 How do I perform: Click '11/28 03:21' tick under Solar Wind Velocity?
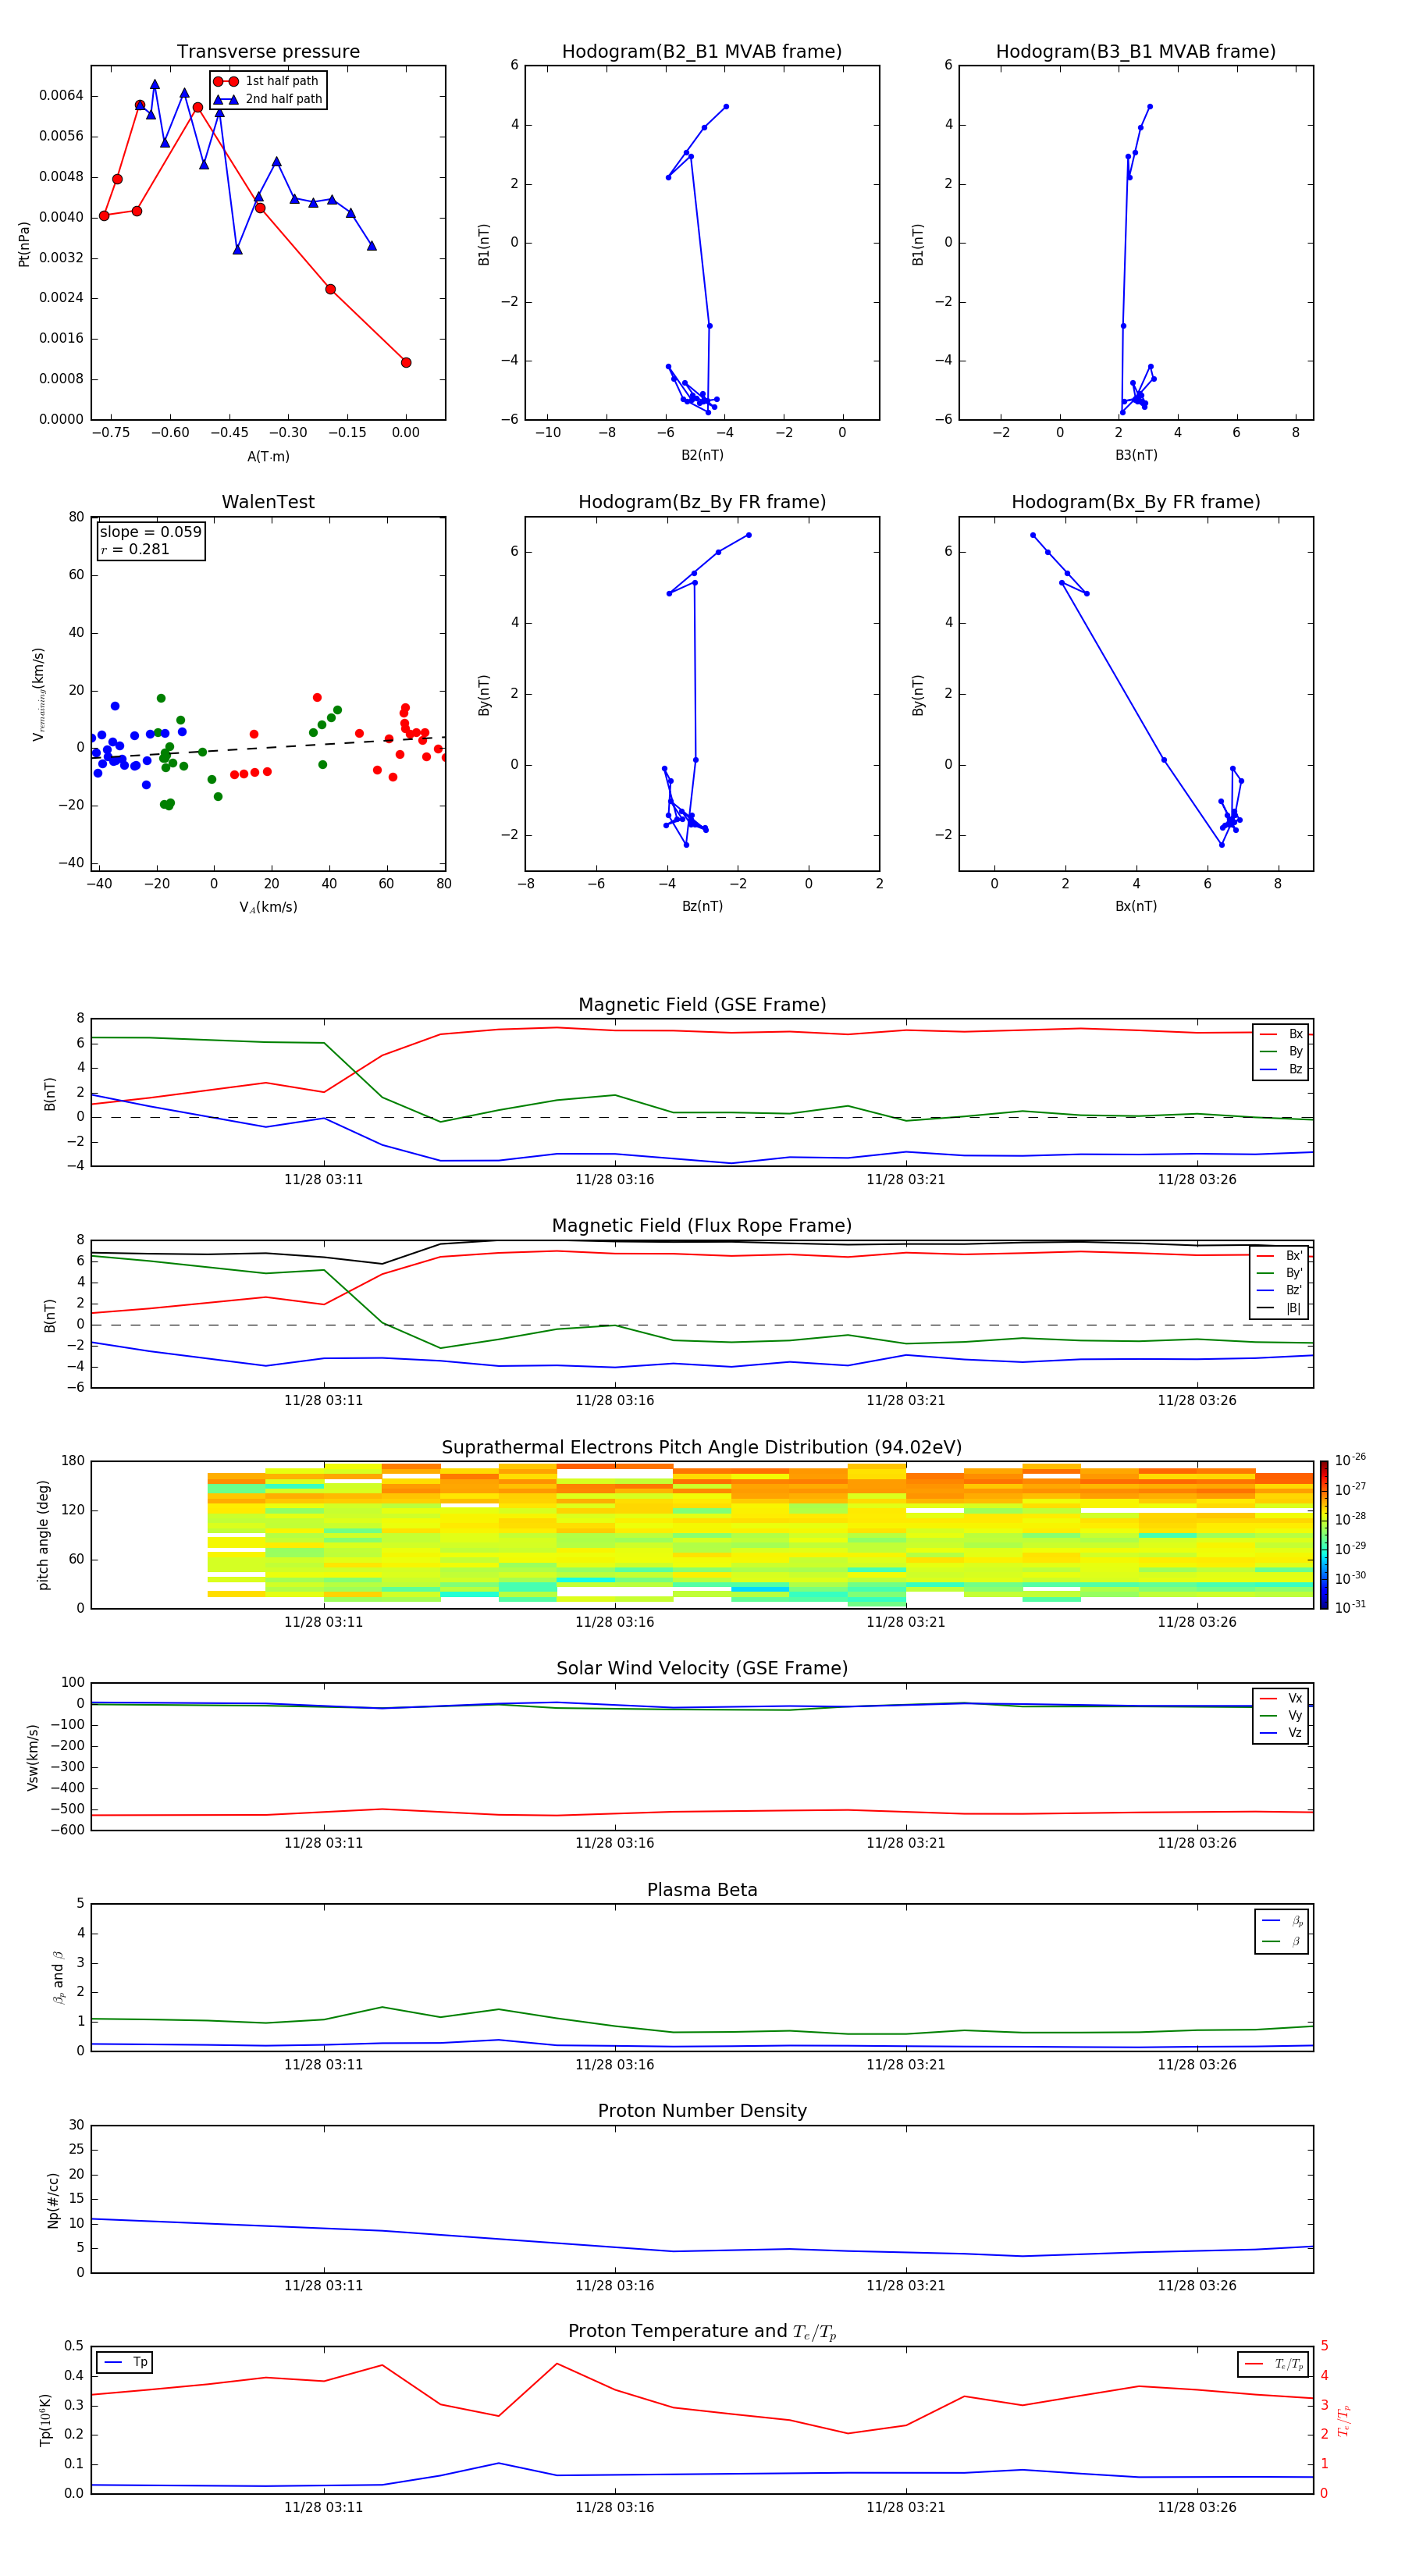tap(905, 1843)
